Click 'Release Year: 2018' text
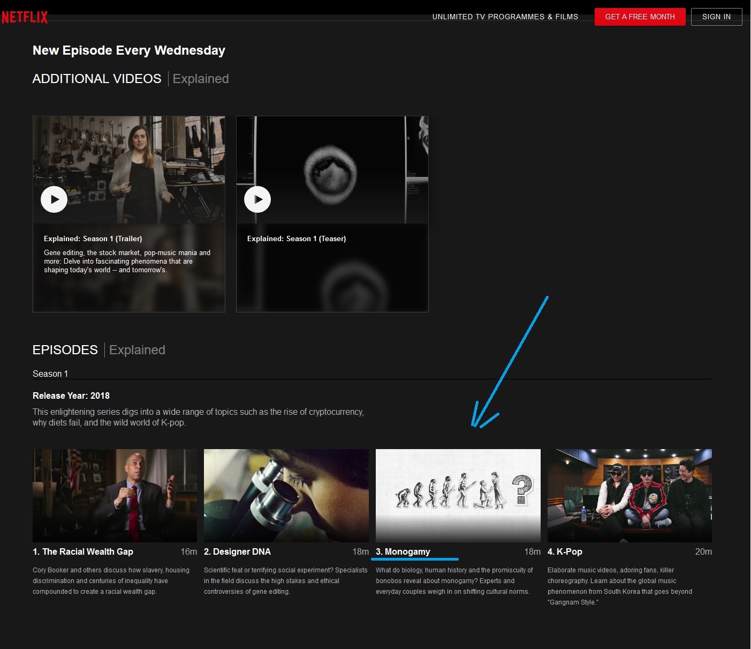This screenshot has height=649, width=751. click(x=71, y=396)
